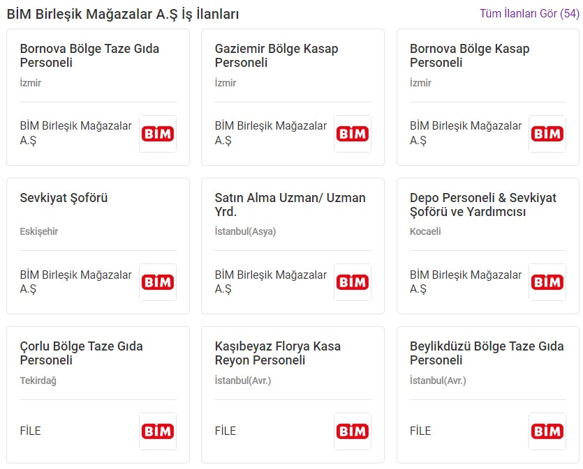
Task: Open Kaşıbeyaz Florya Kasa Reyon Personeli listing
Action: click(278, 353)
